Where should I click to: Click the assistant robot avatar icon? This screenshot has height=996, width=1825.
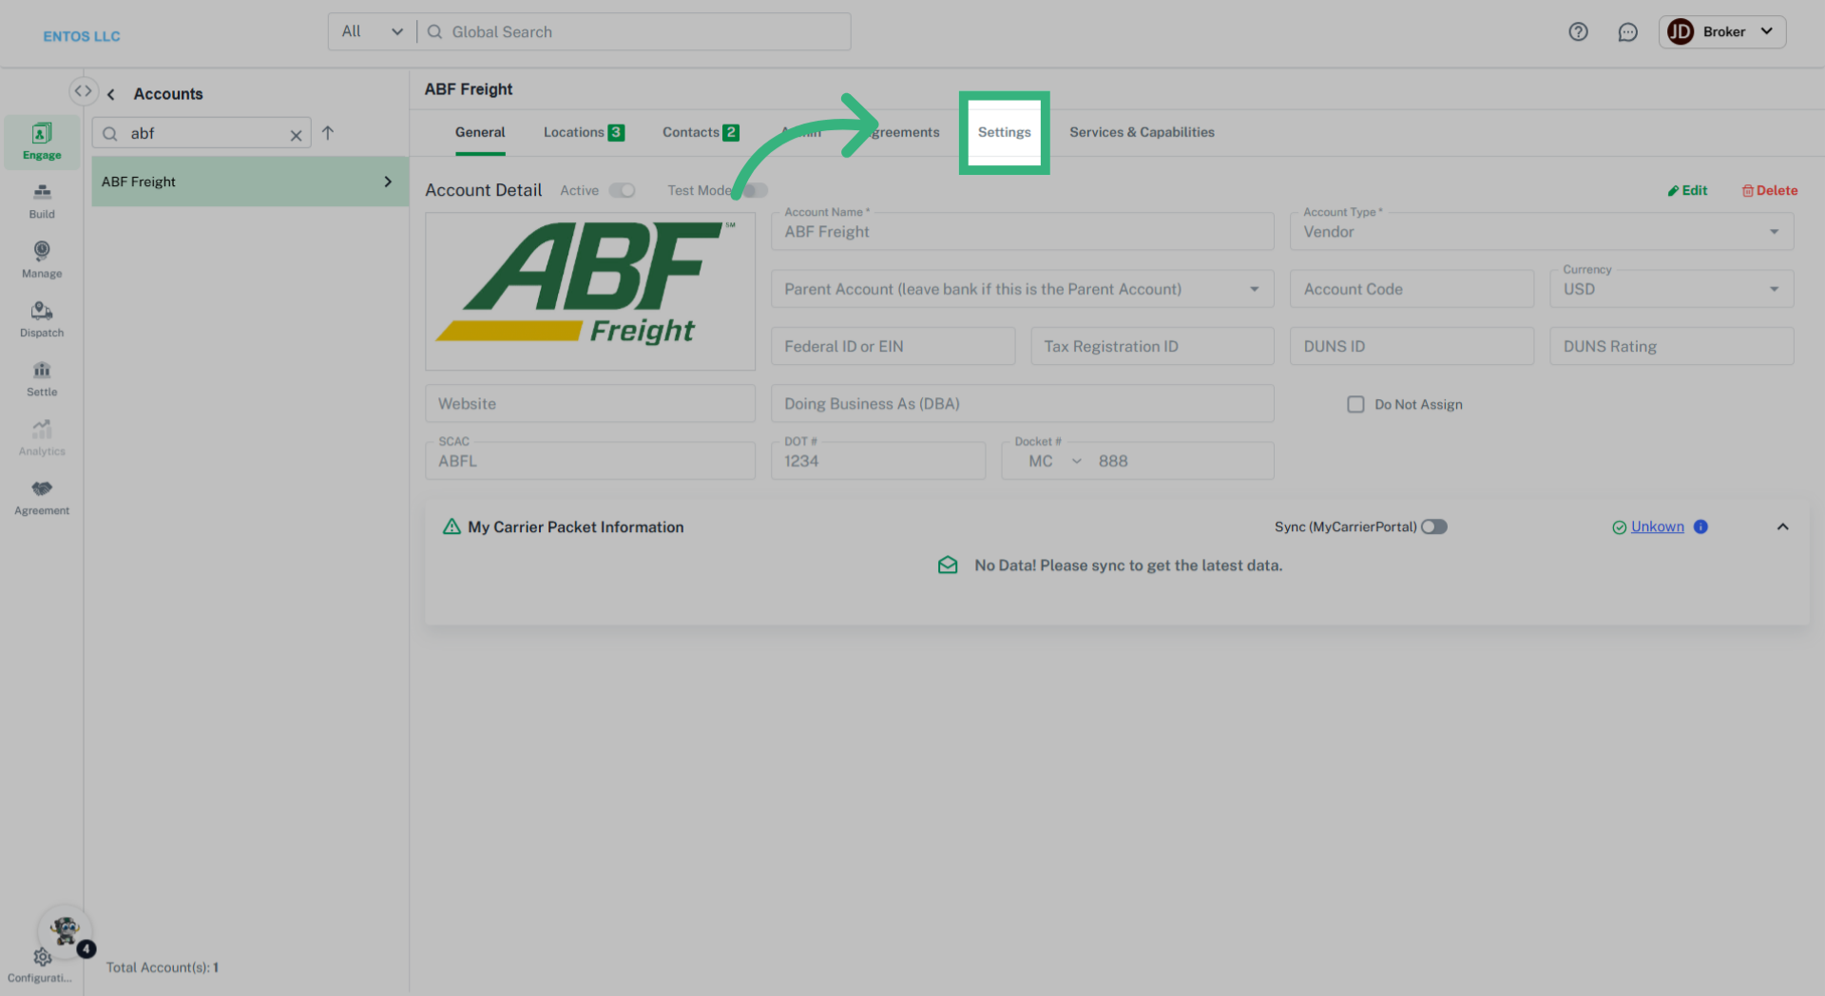click(x=65, y=930)
